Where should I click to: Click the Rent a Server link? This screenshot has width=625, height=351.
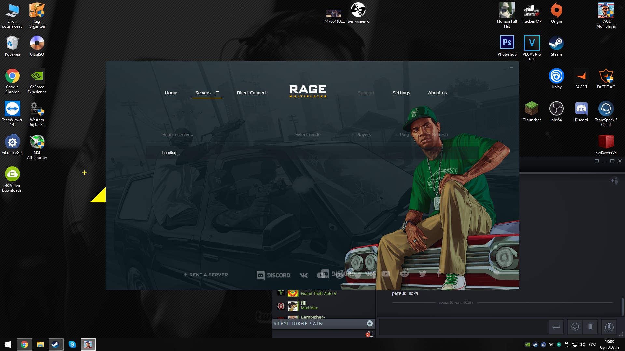pyautogui.click(x=206, y=275)
